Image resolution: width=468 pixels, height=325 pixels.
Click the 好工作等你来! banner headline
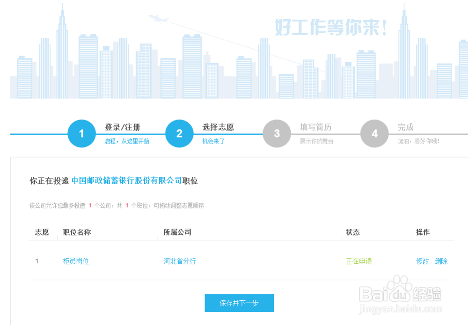point(330,28)
